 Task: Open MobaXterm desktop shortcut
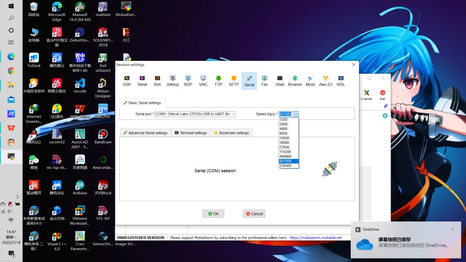[x=126, y=9]
